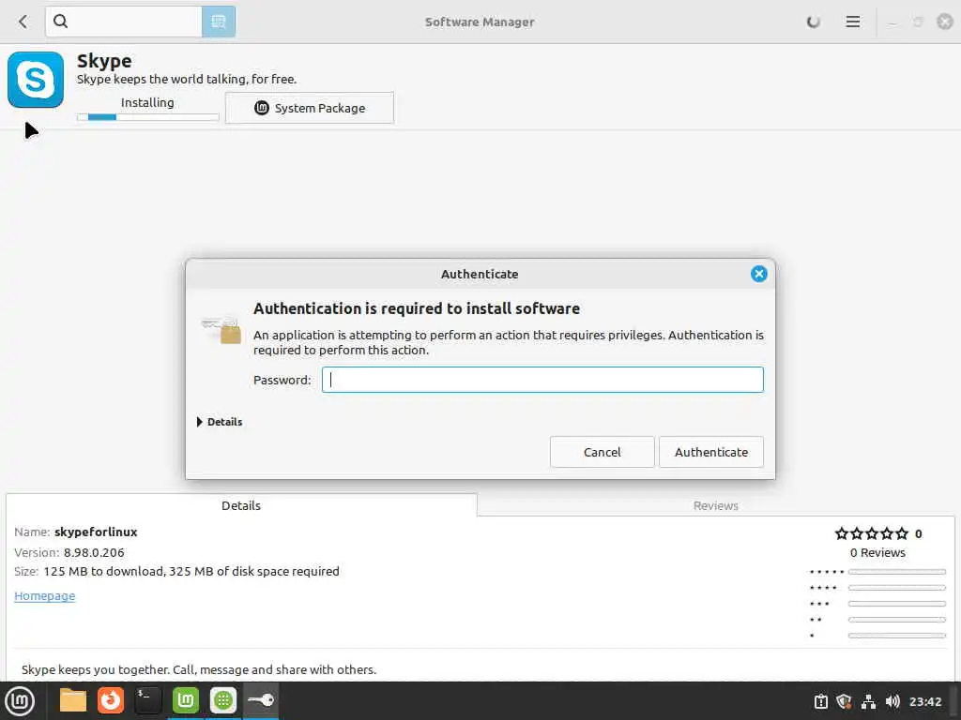Open the volume control tray icon
This screenshot has height=720, width=961.
tap(892, 701)
